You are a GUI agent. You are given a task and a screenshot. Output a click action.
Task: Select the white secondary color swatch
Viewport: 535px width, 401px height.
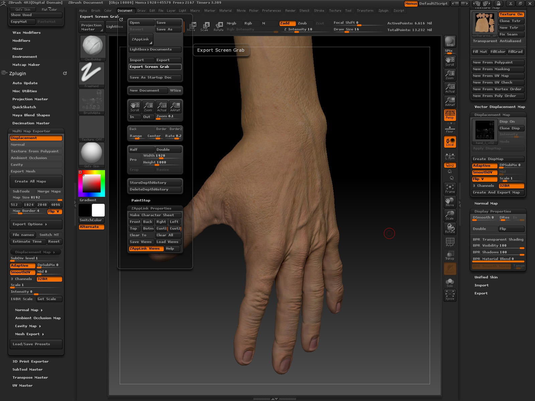(x=98, y=210)
